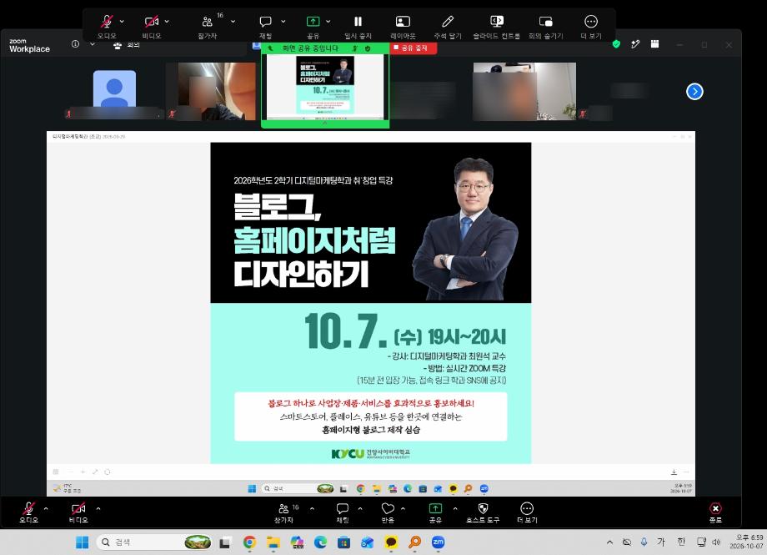Screen dimensions: 767x555
Task: Open volume speaker icon in system tray
Action: click(716, 542)
